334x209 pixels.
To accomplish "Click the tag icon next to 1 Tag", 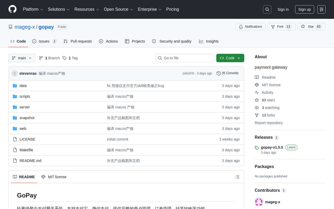I will click(64, 58).
